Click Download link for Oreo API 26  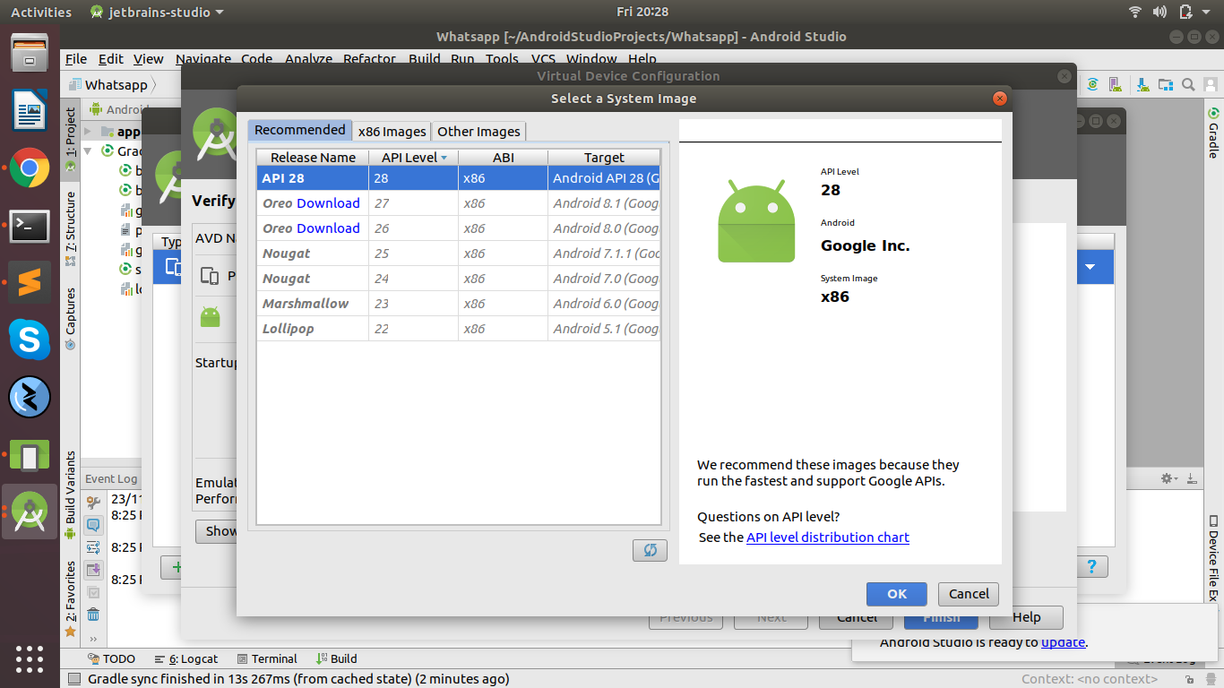pyautogui.click(x=328, y=228)
